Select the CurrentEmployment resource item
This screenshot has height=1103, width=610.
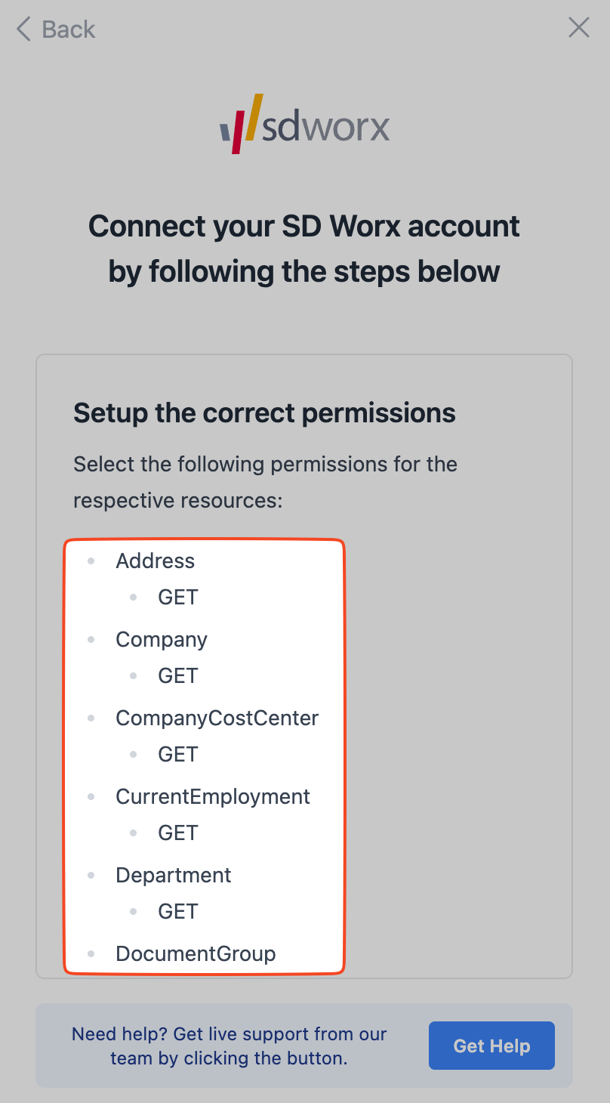212,796
